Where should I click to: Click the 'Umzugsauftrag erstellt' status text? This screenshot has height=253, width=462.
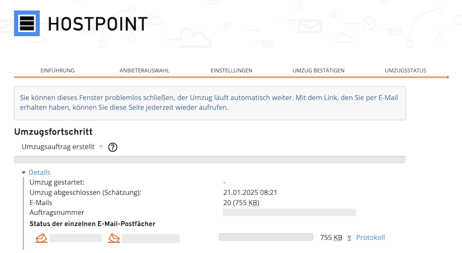click(58, 147)
